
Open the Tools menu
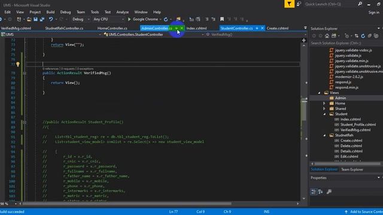[x=95, y=12]
